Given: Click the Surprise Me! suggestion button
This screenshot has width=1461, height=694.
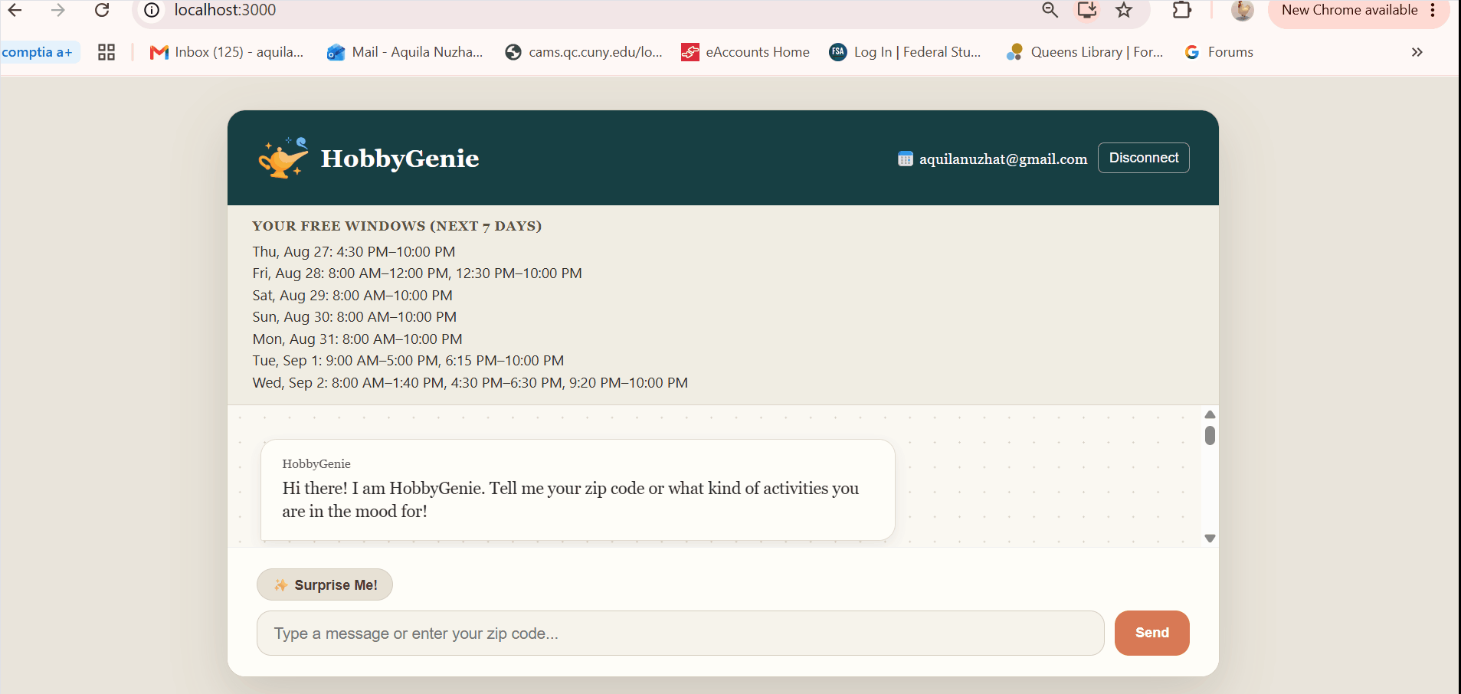Looking at the screenshot, I should [325, 584].
